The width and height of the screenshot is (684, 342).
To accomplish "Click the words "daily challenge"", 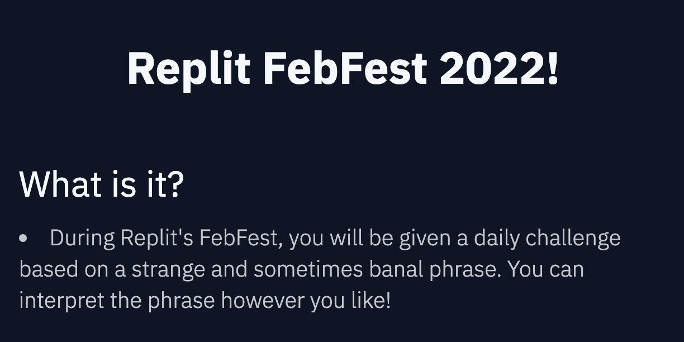I will 547,238.
